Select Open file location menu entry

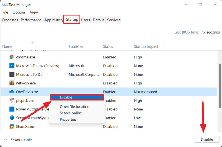(x=75, y=106)
